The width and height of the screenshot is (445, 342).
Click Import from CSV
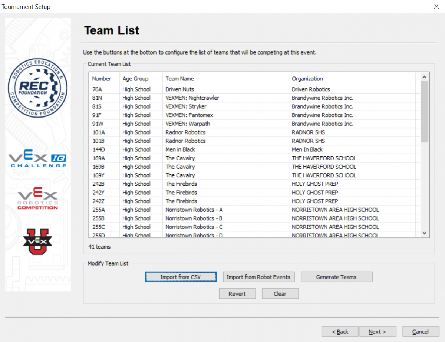pyautogui.click(x=181, y=277)
